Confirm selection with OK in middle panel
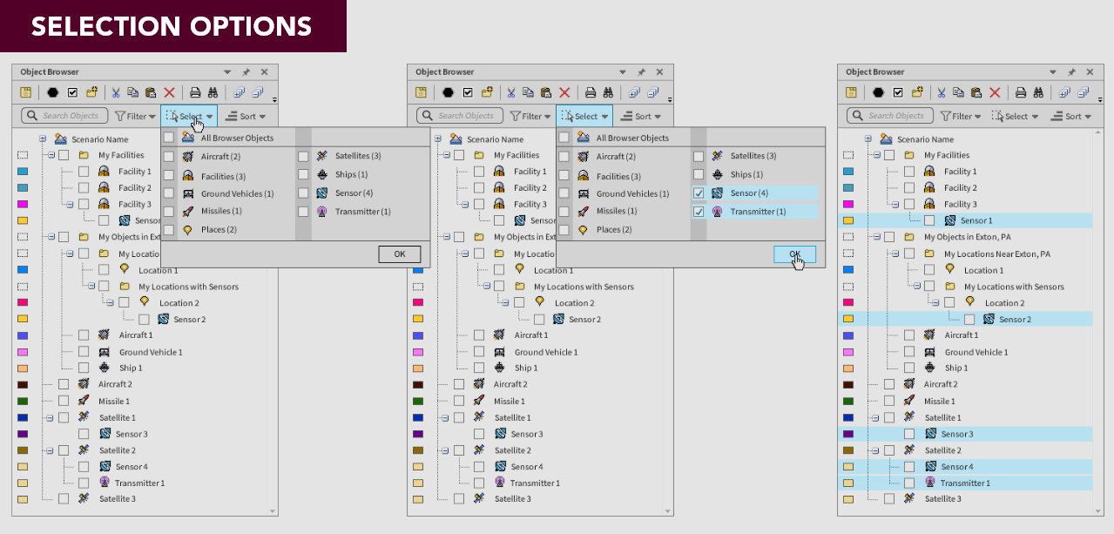The height and width of the screenshot is (534, 1114). [795, 254]
